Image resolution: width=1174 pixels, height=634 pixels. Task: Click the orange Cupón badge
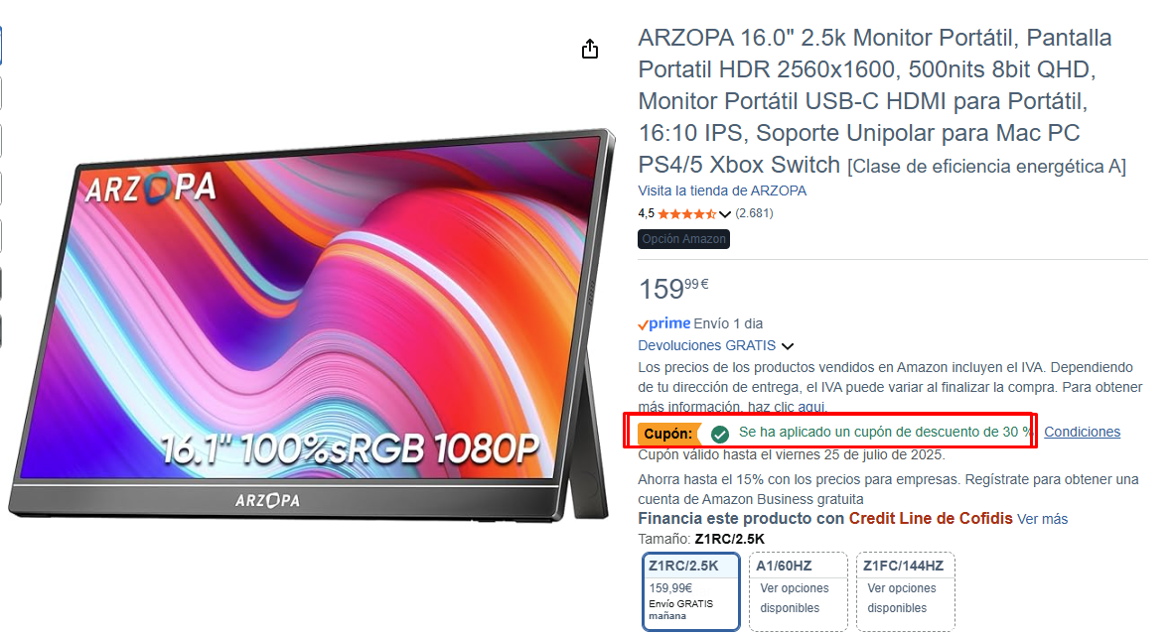[668, 434]
